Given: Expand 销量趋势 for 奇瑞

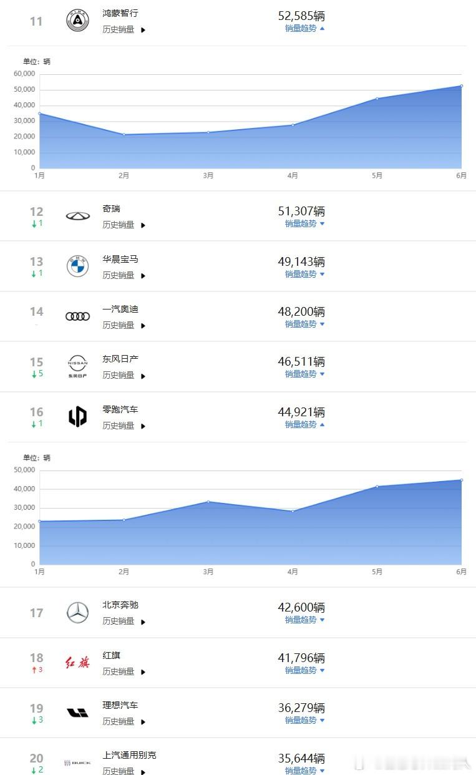Looking at the screenshot, I should point(305,223).
